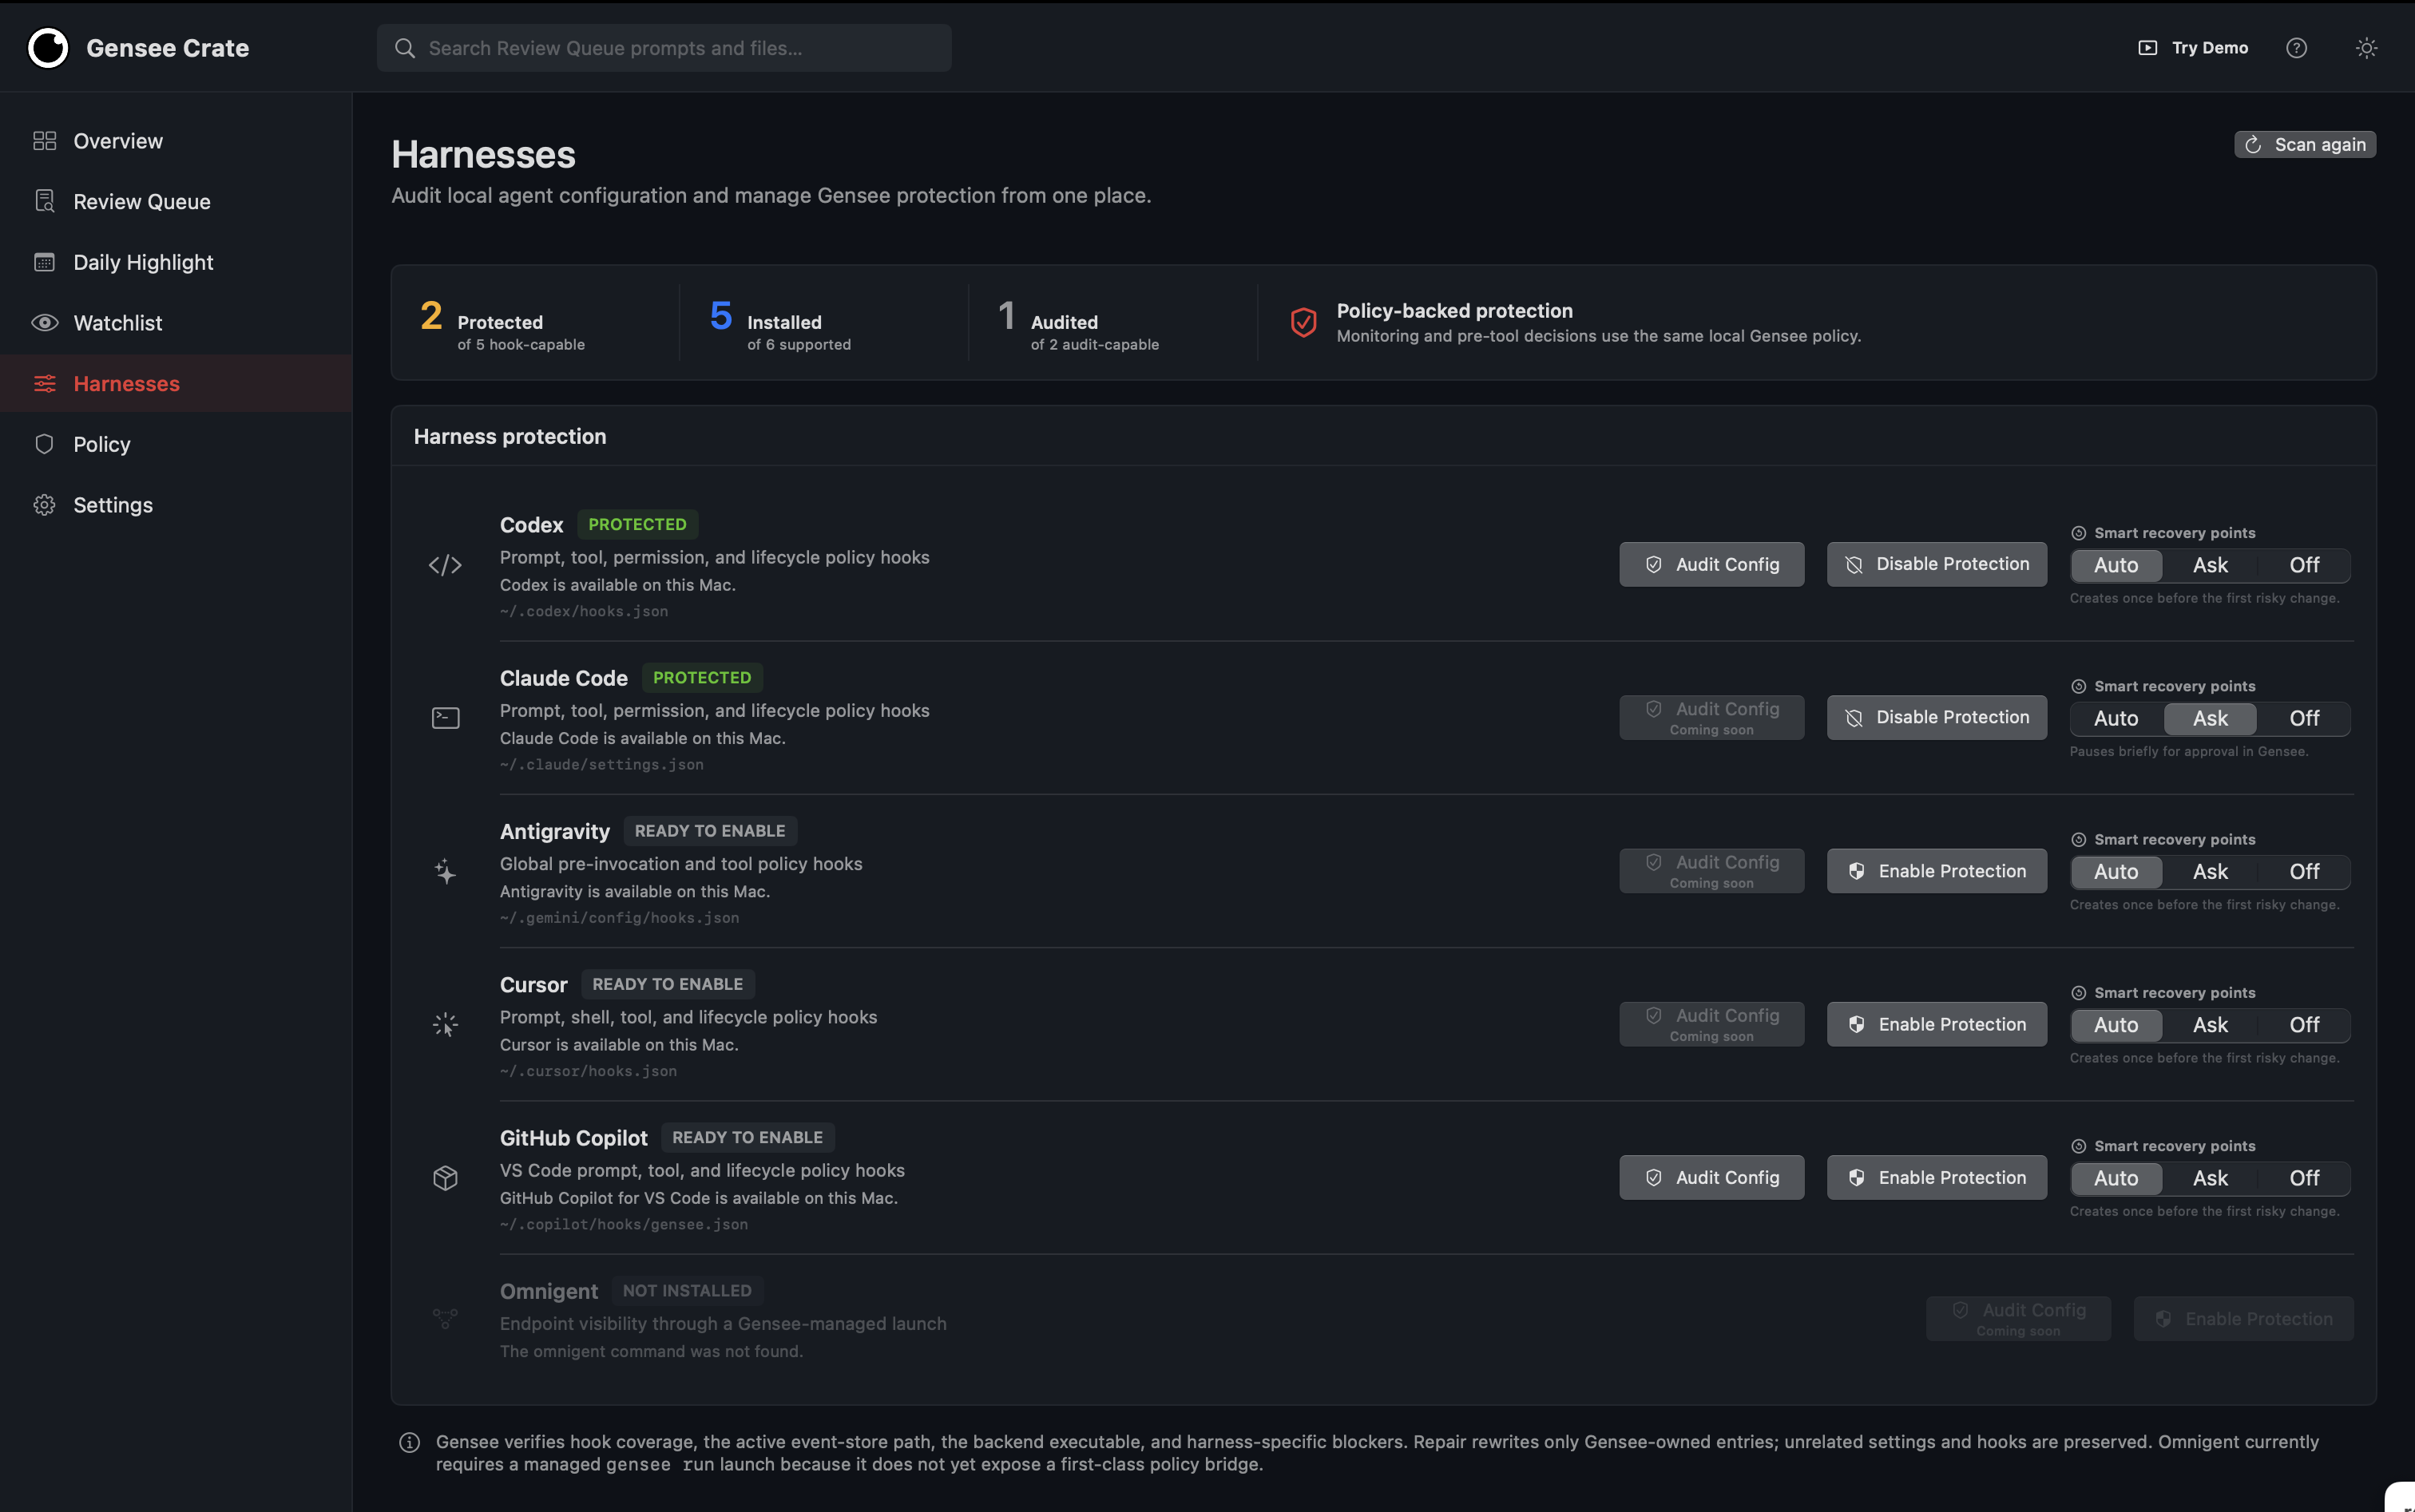The height and width of the screenshot is (1512, 2415).
Task: Set Cursor recovery points to Auto
Action: (2116, 1024)
